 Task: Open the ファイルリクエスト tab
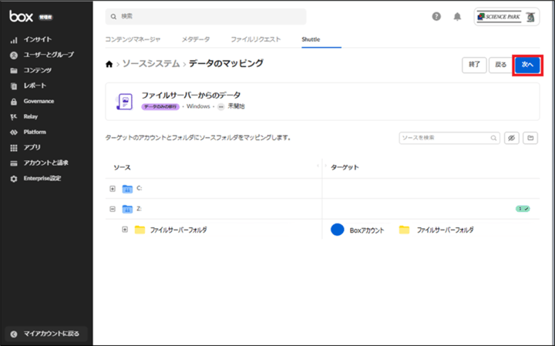point(255,39)
